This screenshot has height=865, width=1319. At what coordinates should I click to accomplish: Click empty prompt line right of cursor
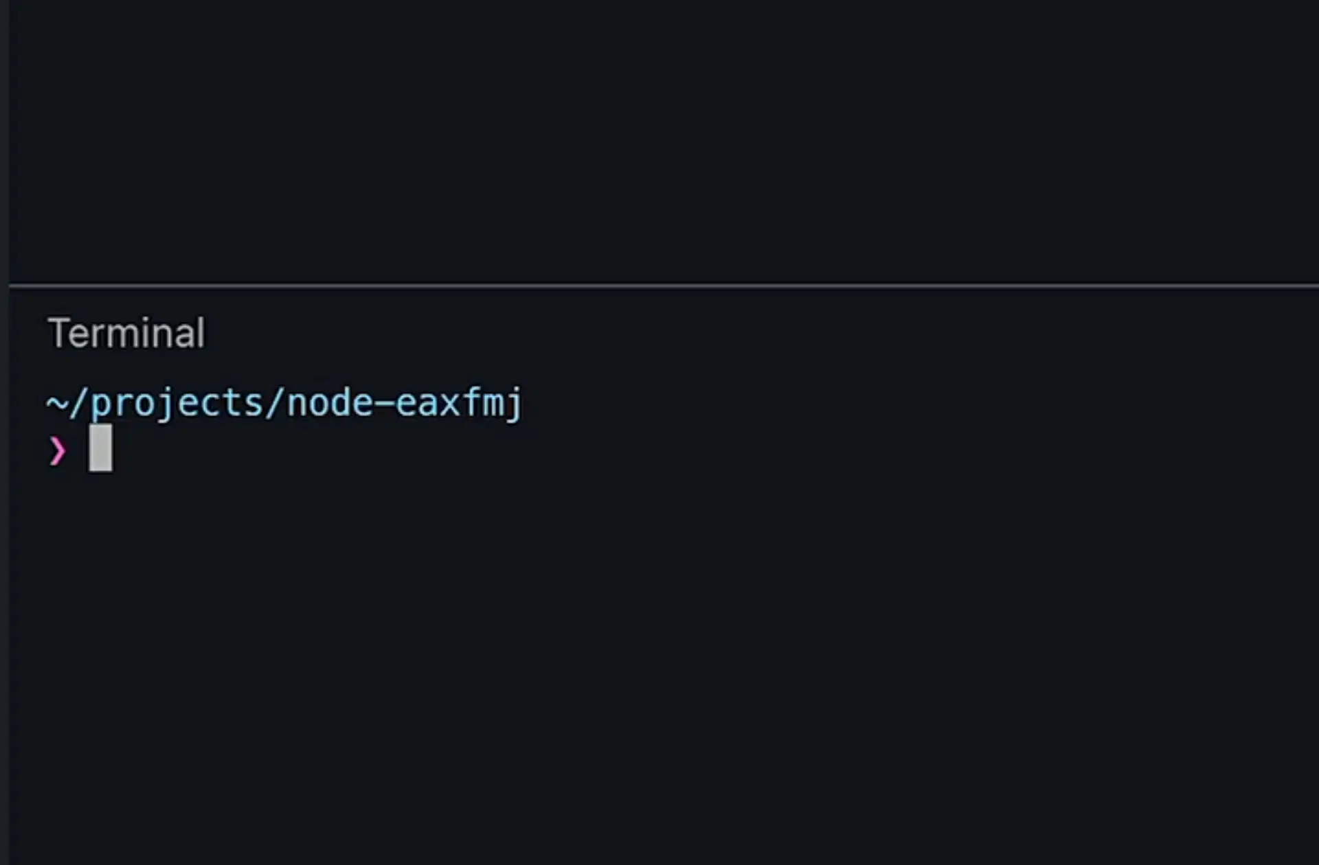(x=714, y=449)
